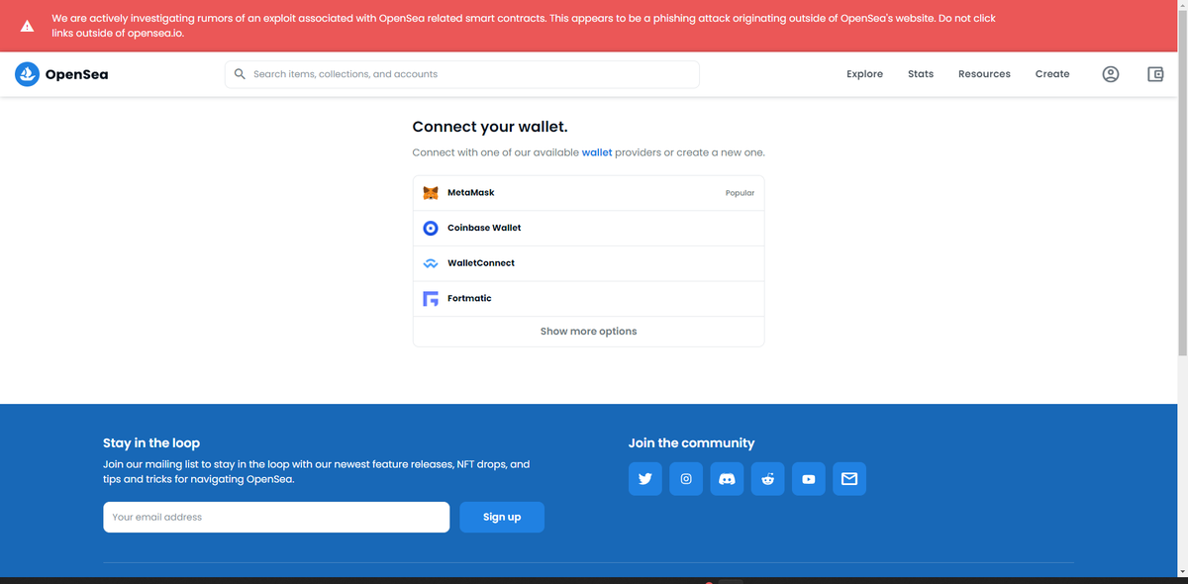This screenshot has height=584, width=1188.
Task: Connect with MetaMask wallet
Action: [x=588, y=193]
